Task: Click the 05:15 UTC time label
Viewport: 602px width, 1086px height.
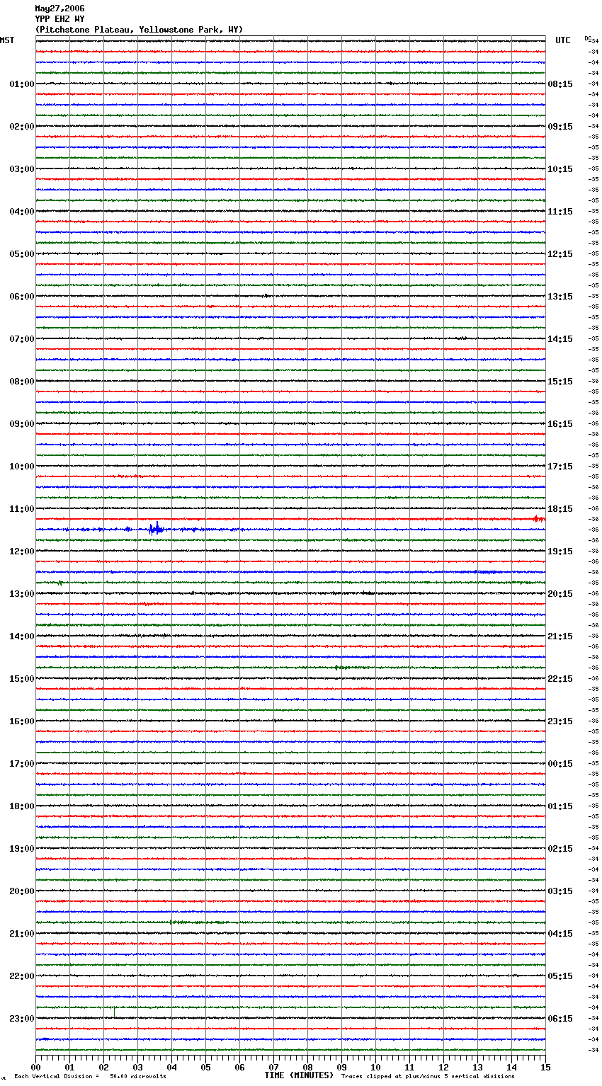Action: (560, 976)
